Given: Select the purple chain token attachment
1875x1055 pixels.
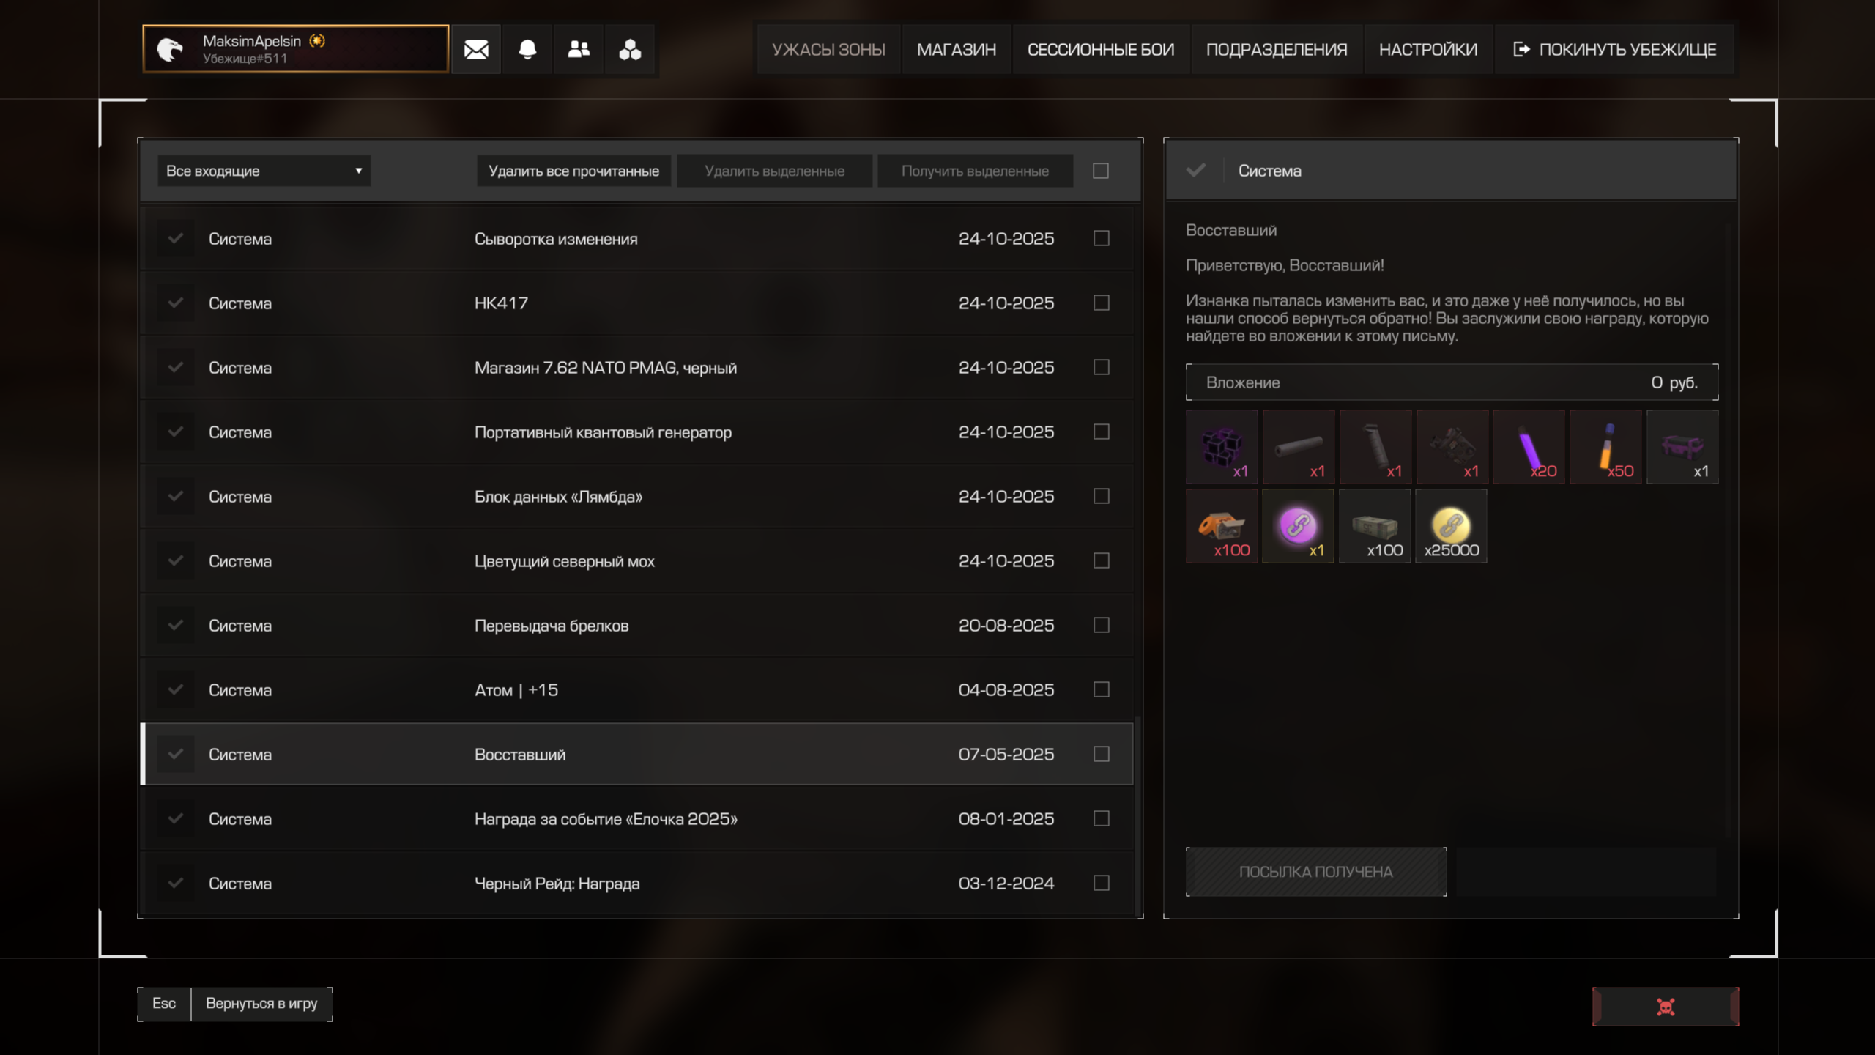Looking at the screenshot, I should [1298, 526].
